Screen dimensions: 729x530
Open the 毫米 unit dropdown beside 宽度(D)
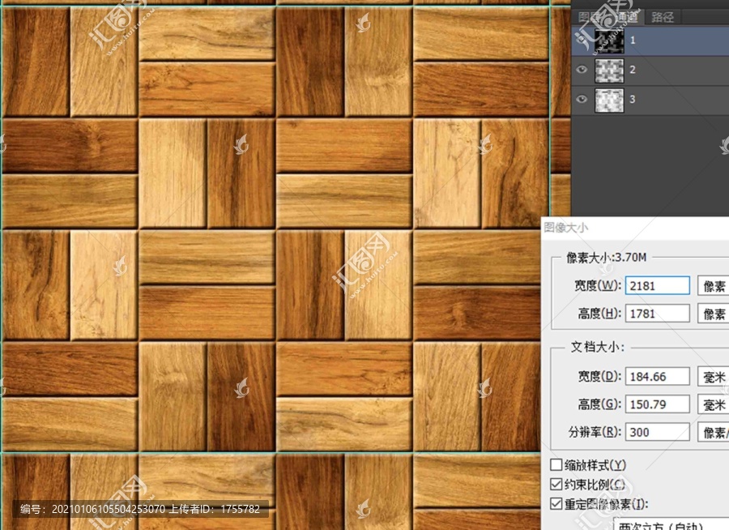(x=713, y=377)
